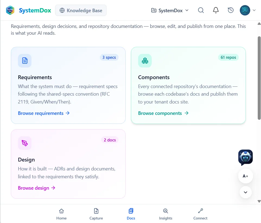Open notifications bell icon

click(216, 10)
